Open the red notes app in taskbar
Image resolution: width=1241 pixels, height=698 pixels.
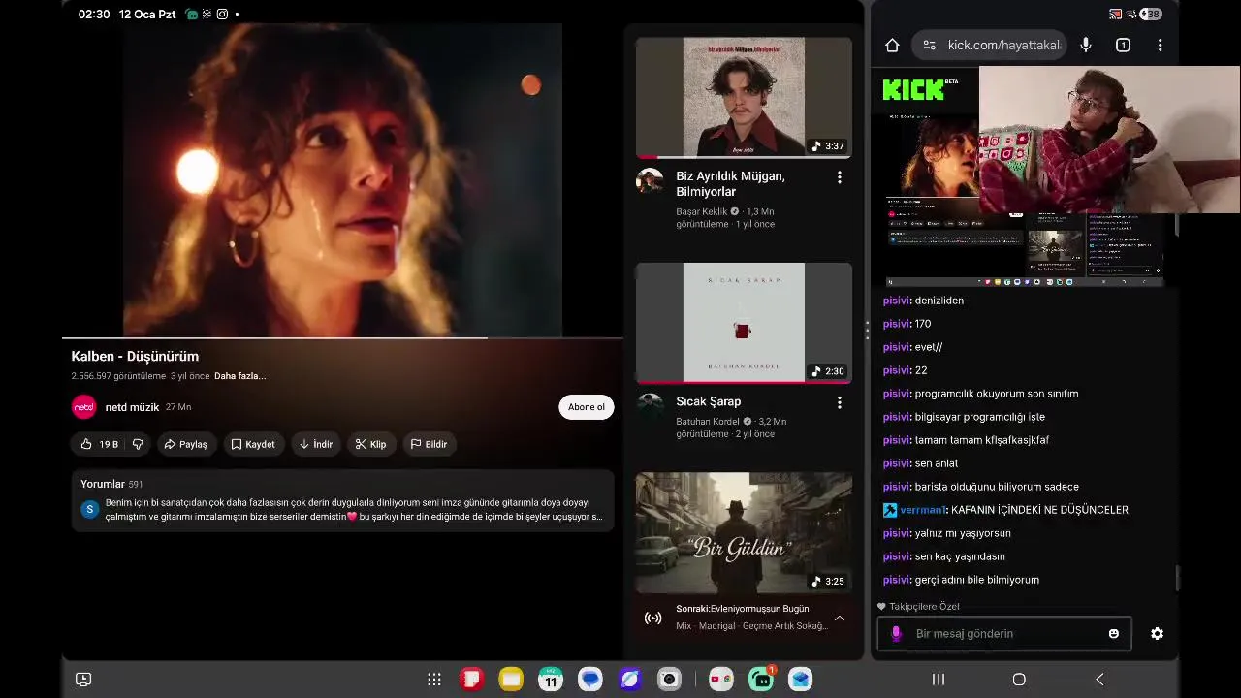click(x=471, y=680)
